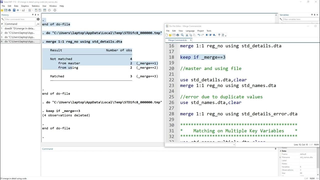Jump to previous bookmark in Do-file Editor

point(210,35)
